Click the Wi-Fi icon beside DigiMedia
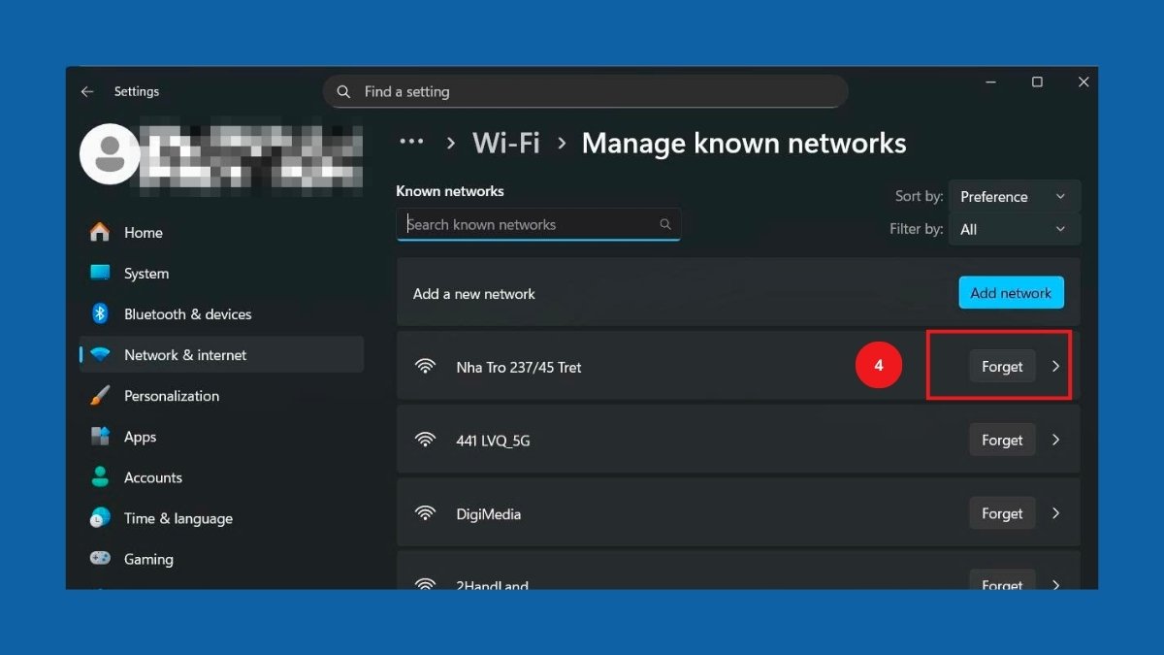 point(426,512)
